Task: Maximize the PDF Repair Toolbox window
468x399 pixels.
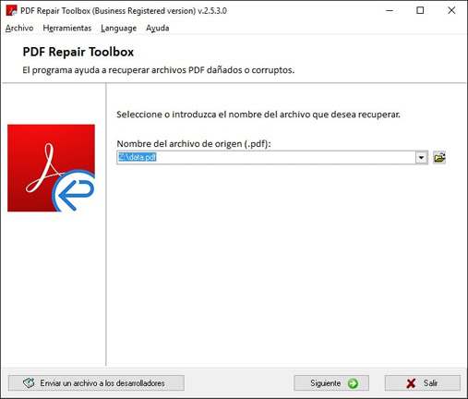Action: tap(420, 10)
